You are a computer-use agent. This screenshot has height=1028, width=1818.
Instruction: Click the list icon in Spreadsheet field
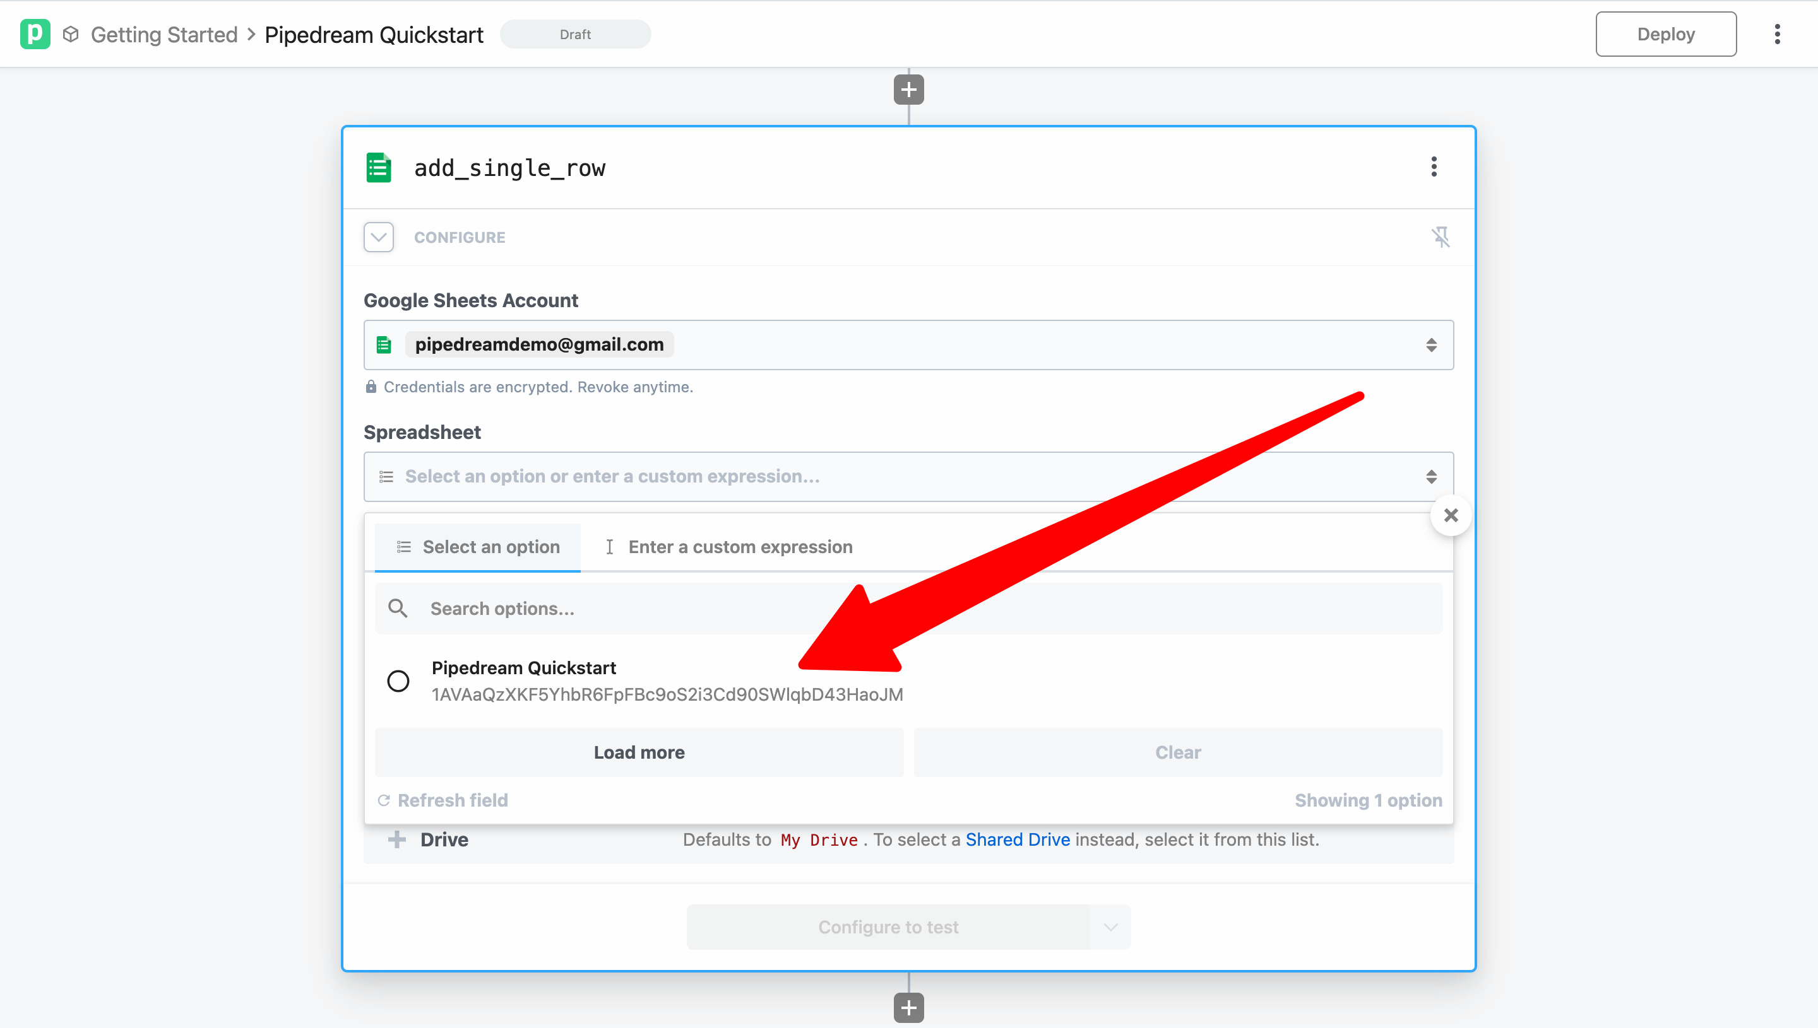click(386, 477)
